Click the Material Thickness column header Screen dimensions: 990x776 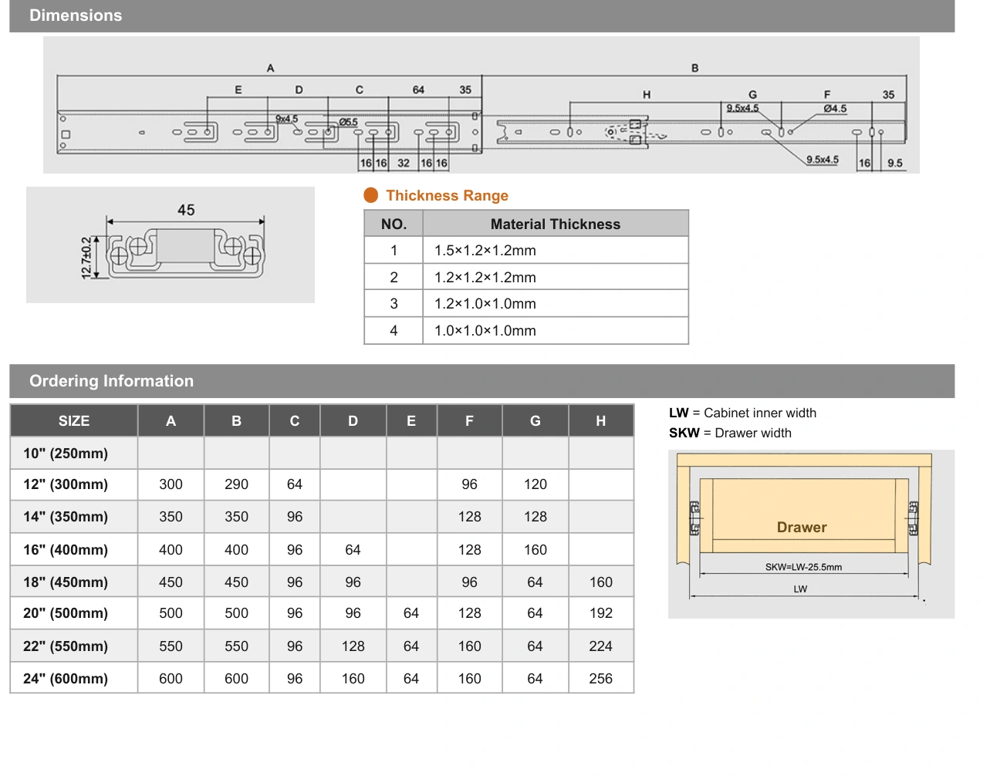pyautogui.click(x=556, y=224)
